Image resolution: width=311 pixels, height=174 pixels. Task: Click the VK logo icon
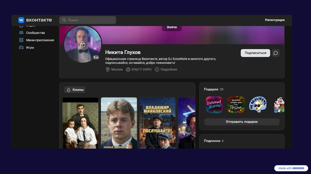click(21, 20)
